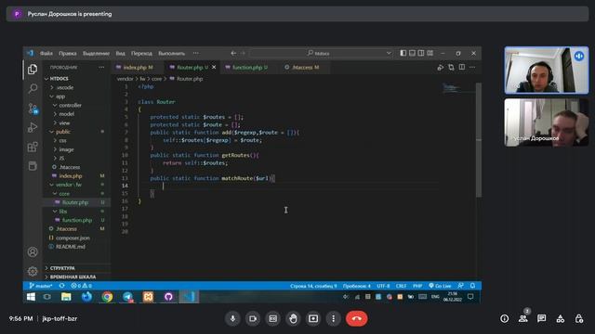
Task: Toggle microphone in meeting controls
Action: (232, 319)
